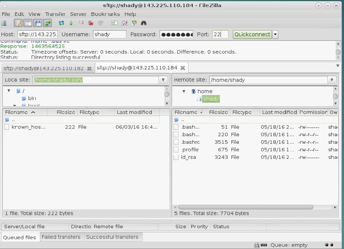The height and width of the screenshot is (249, 344).
Task: Sort local files by Filename column
Action: (25, 112)
